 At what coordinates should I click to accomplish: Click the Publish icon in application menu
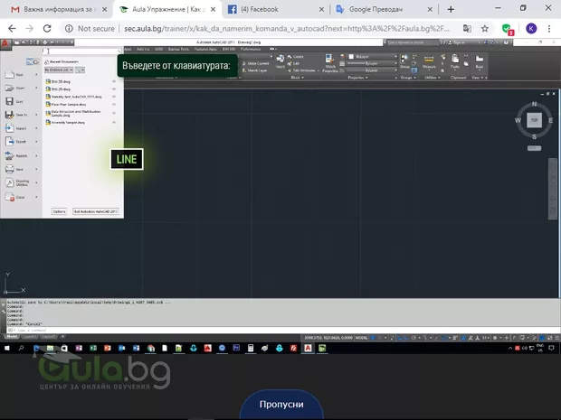pos(9,155)
